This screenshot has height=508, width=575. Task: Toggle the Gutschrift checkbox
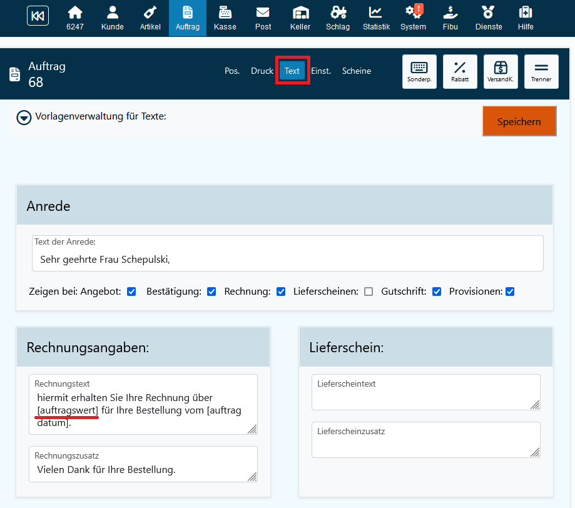coord(437,292)
